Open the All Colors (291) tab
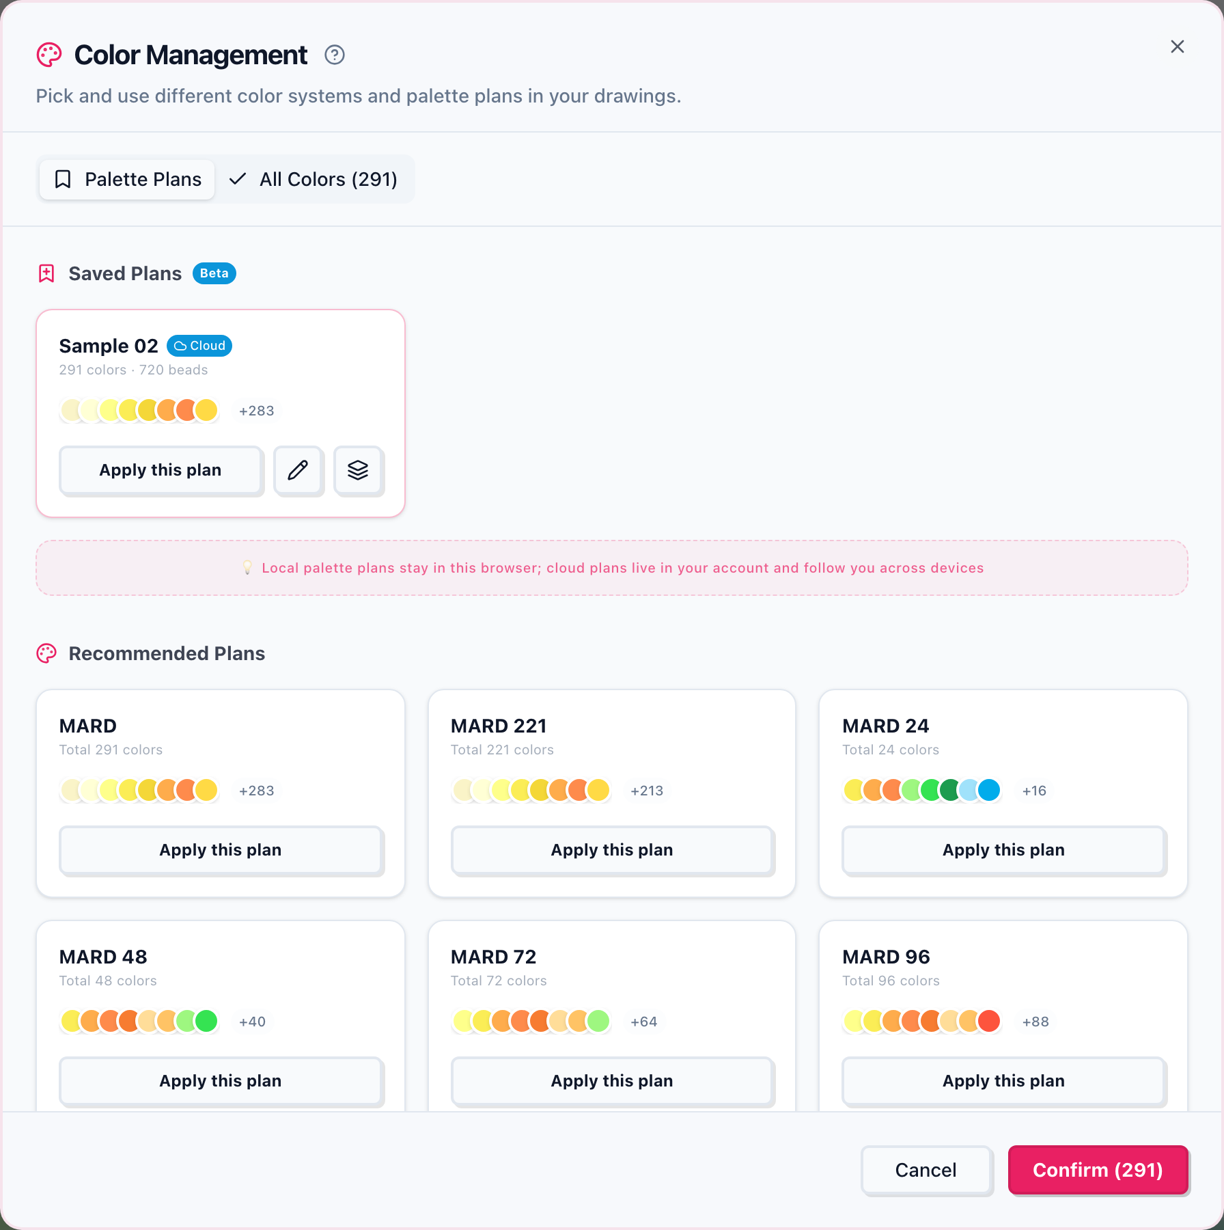This screenshot has width=1224, height=1230. tap(314, 179)
